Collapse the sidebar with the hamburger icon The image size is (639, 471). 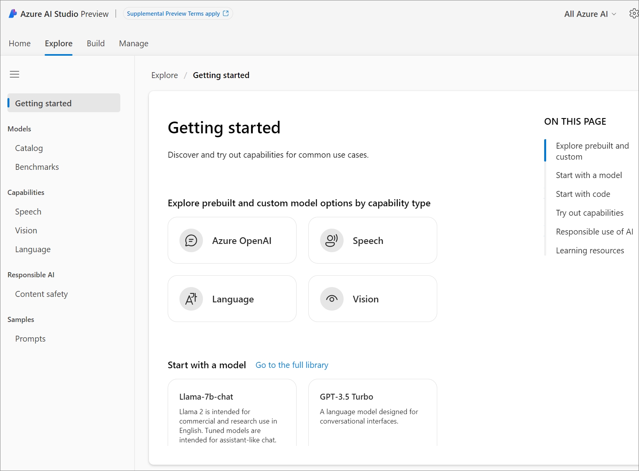click(x=14, y=74)
